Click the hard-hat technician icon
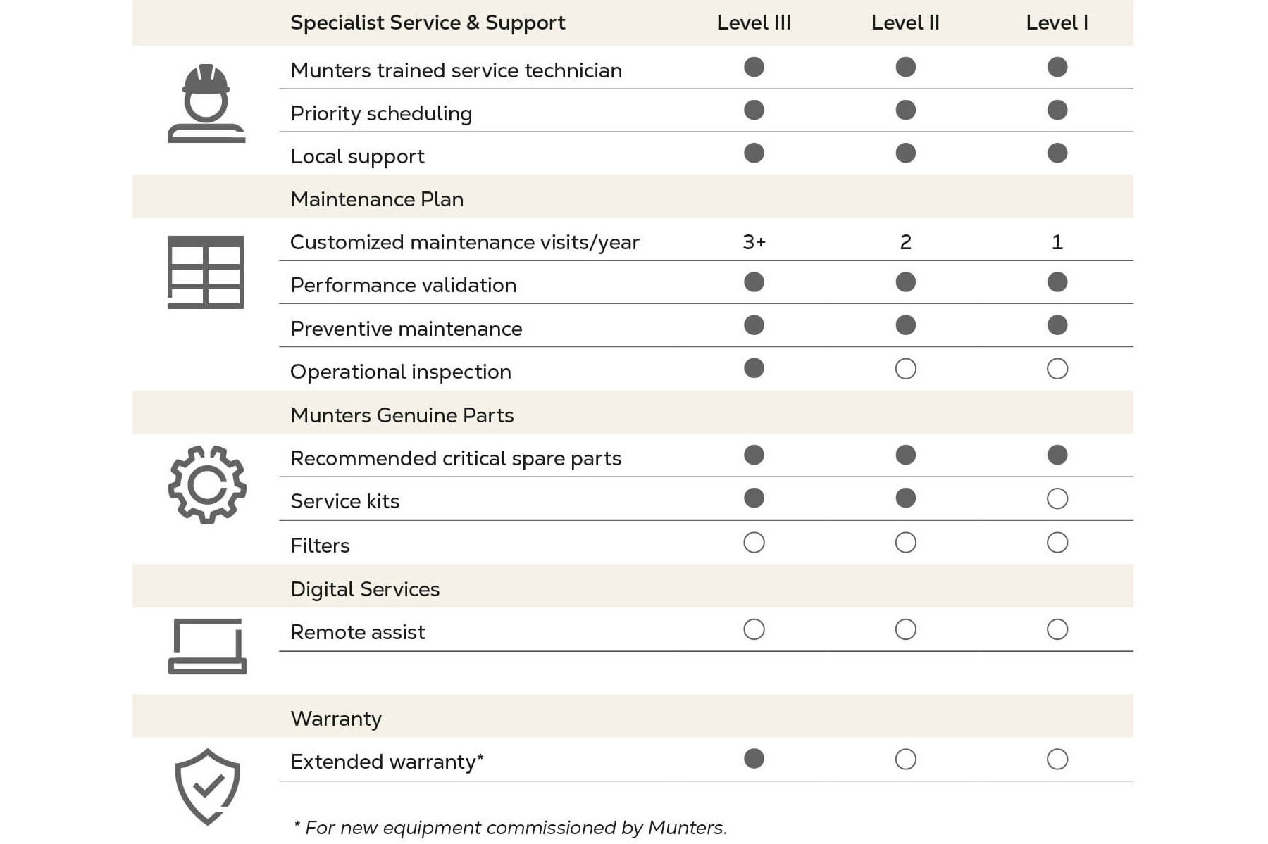The width and height of the screenshot is (1268, 844). coord(206,103)
